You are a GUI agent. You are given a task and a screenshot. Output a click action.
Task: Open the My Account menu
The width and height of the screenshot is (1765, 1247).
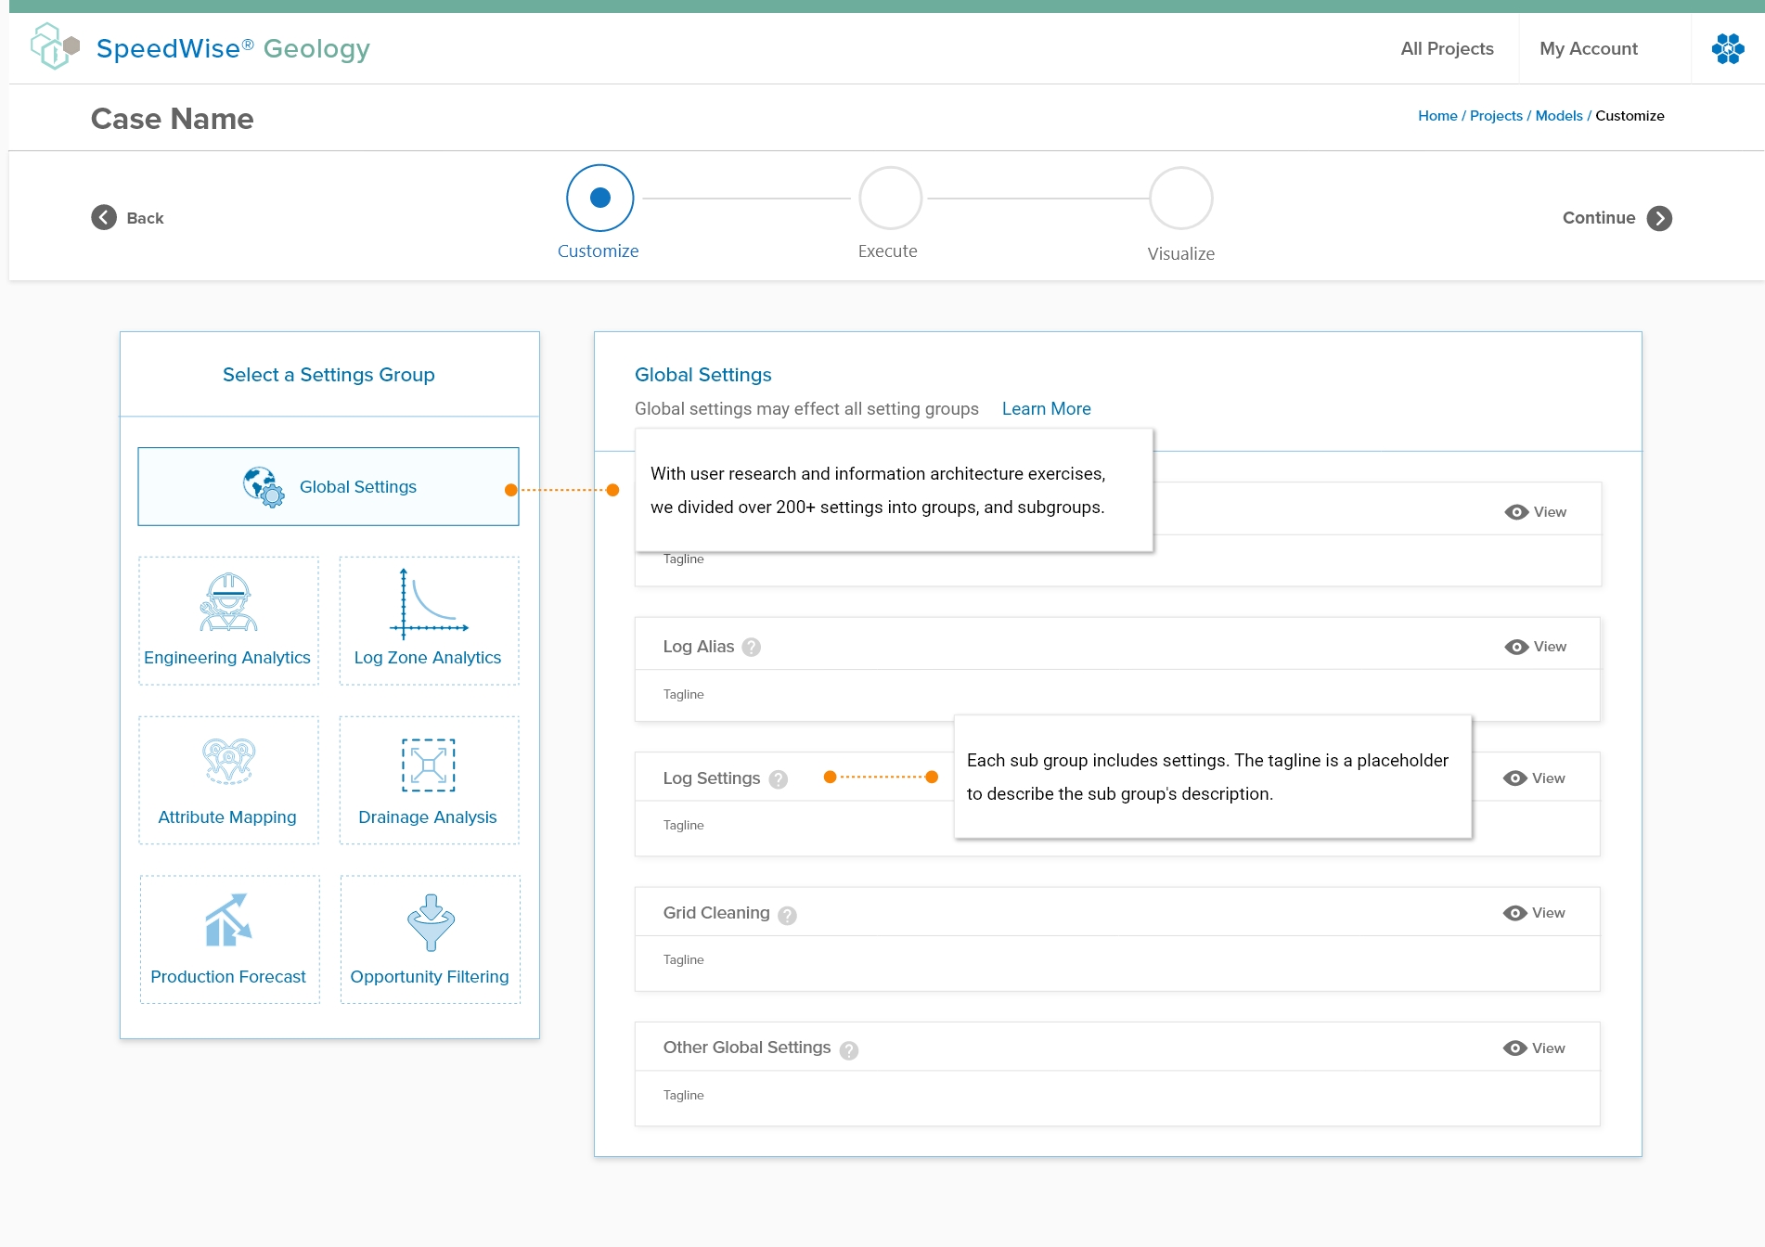coord(1588,49)
